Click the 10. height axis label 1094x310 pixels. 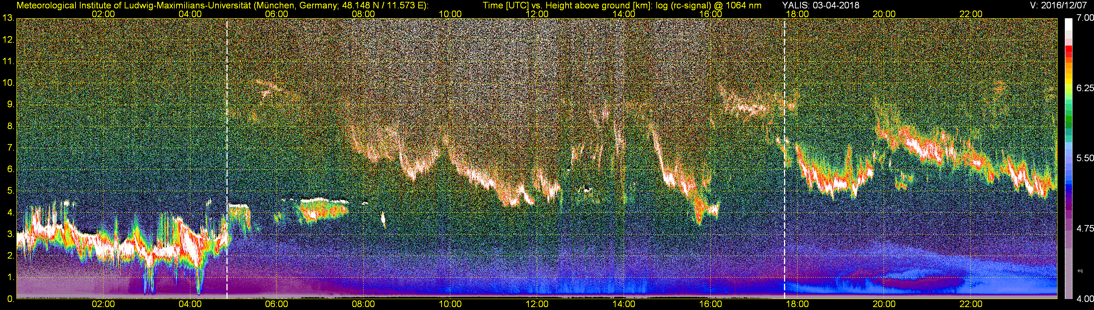(x=8, y=83)
